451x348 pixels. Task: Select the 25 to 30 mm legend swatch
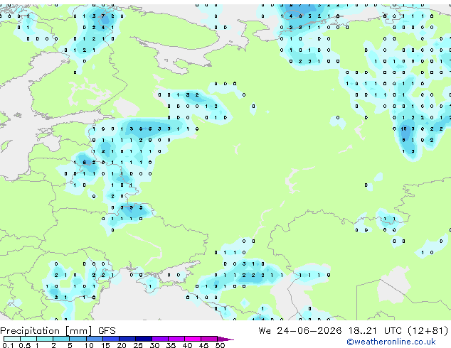tap(144, 339)
